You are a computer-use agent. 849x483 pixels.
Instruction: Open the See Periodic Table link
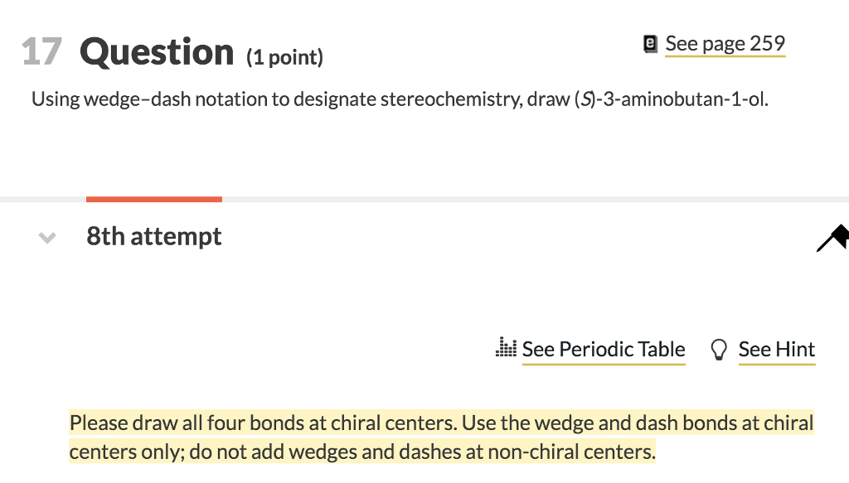pos(604,349)
